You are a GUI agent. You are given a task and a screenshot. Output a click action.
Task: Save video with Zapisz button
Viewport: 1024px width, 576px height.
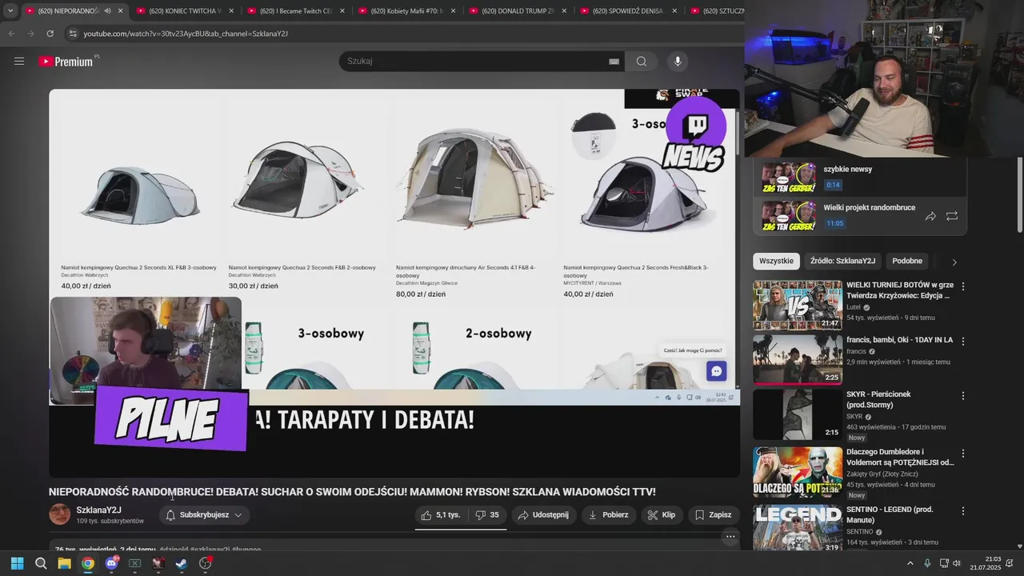(x=713, y=515)
